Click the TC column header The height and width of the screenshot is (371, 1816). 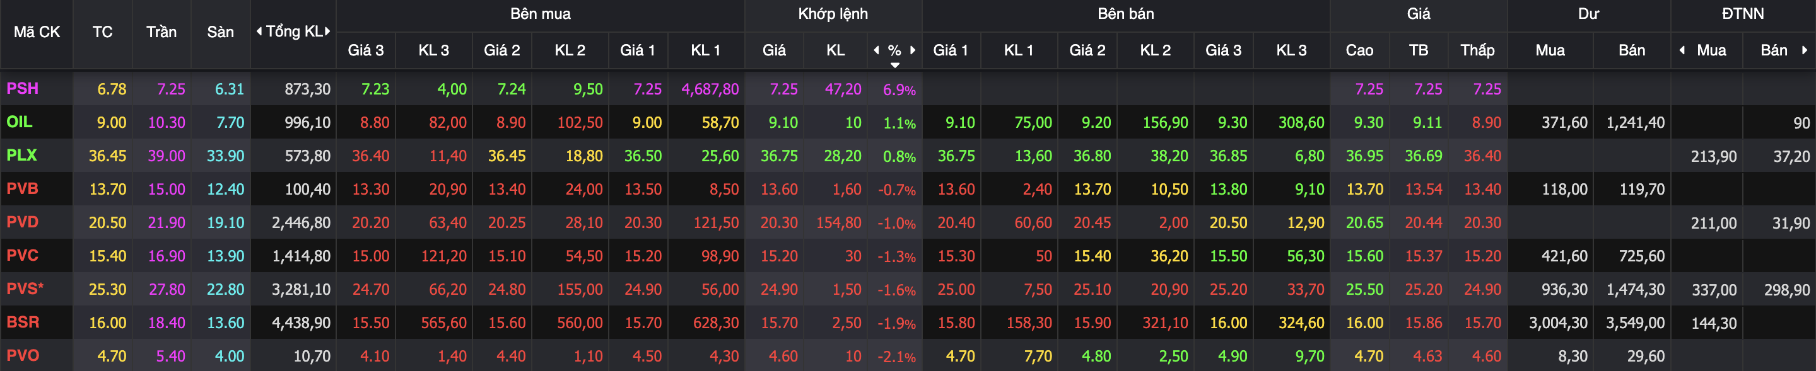103,31
